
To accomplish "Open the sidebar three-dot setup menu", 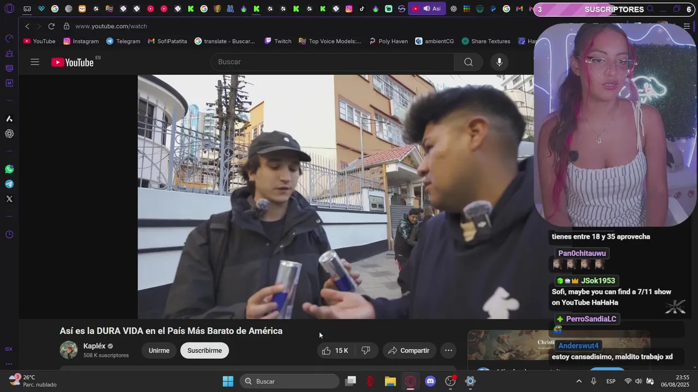I will (x=9, y=364).
